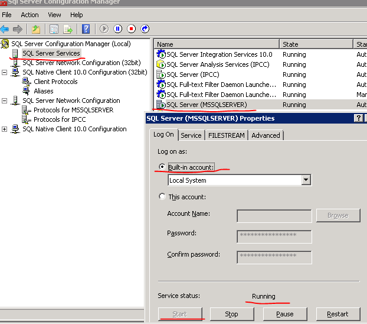Click the Browse button

[338, 215]
